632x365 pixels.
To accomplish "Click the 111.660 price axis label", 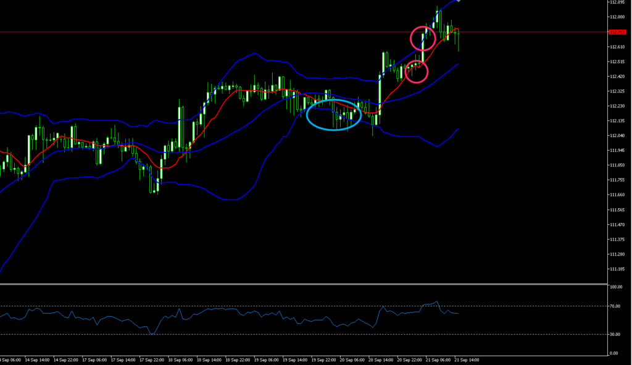I will click(617, 195).
